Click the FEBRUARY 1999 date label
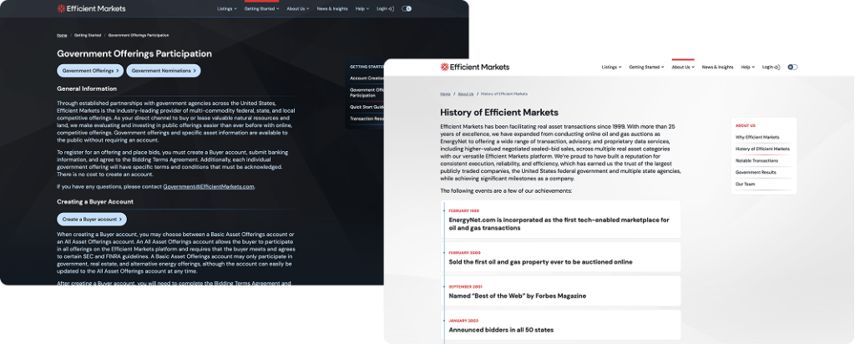This screenshot has width=855, height=344. pyautogui.click(x=464, y=210)
